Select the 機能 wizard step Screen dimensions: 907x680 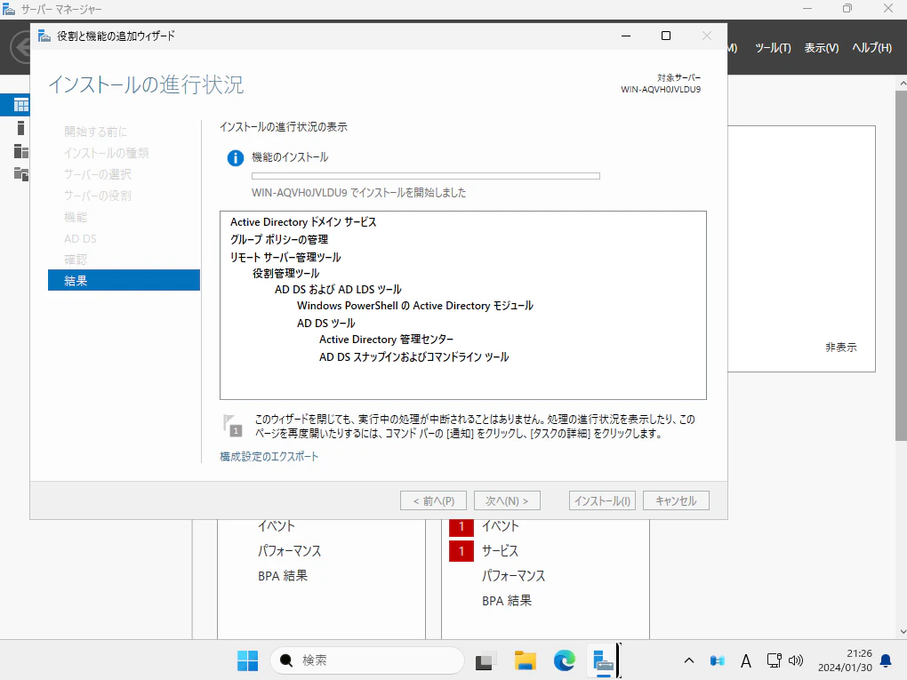coord(76,217)
